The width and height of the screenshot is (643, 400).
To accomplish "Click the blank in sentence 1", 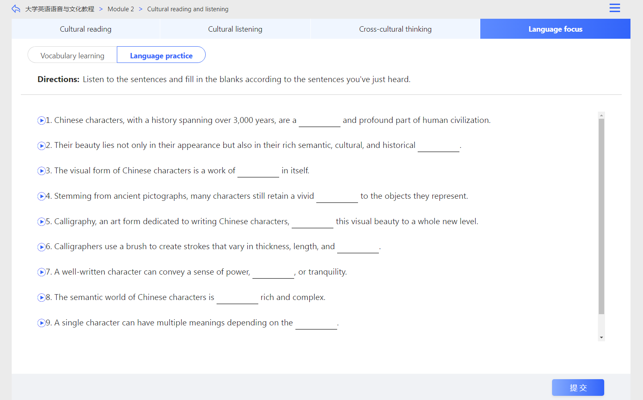I will [319, 121].
